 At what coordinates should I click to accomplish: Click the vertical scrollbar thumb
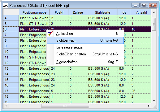coord(154,24)
